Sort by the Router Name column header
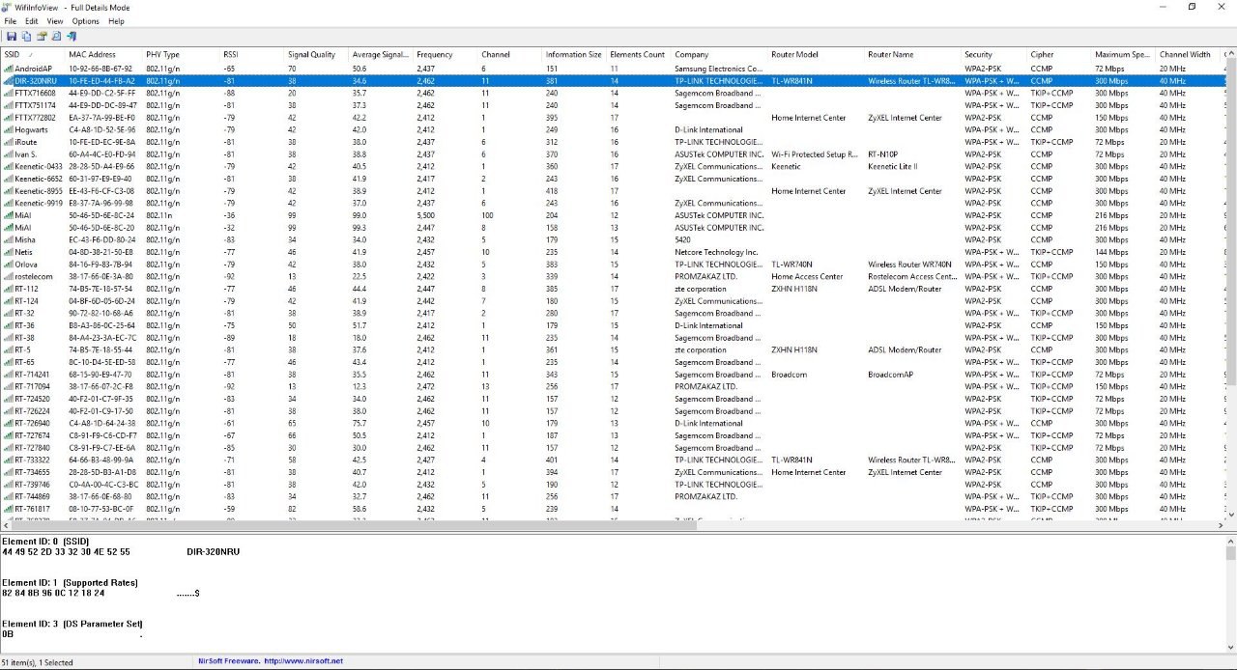 click(x=913, y=55)
